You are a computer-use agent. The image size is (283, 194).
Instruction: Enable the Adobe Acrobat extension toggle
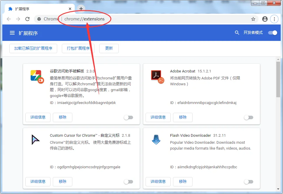click(x=249, y=117)
